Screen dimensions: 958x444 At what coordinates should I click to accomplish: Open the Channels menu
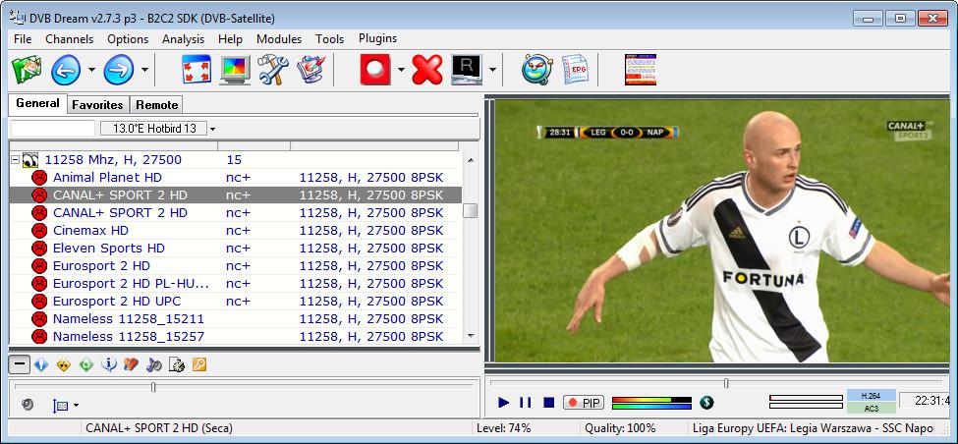(70, 39)
